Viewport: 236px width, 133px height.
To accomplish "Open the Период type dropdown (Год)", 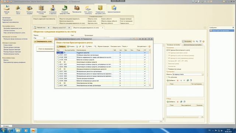I will pyautogui.click(x=44, y=38).
